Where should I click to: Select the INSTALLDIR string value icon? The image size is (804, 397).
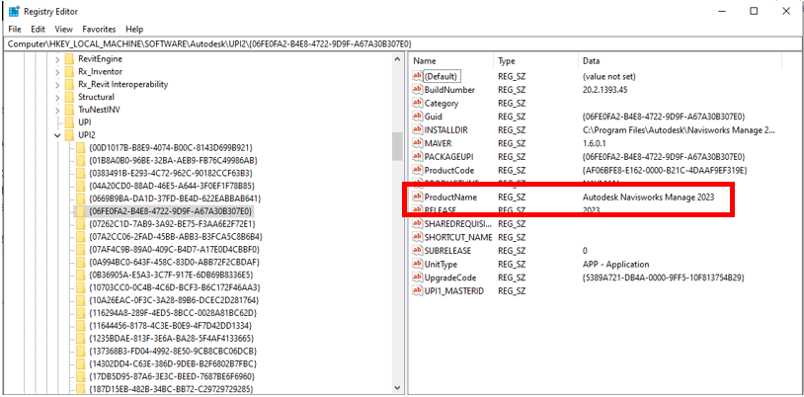(418, 129)
